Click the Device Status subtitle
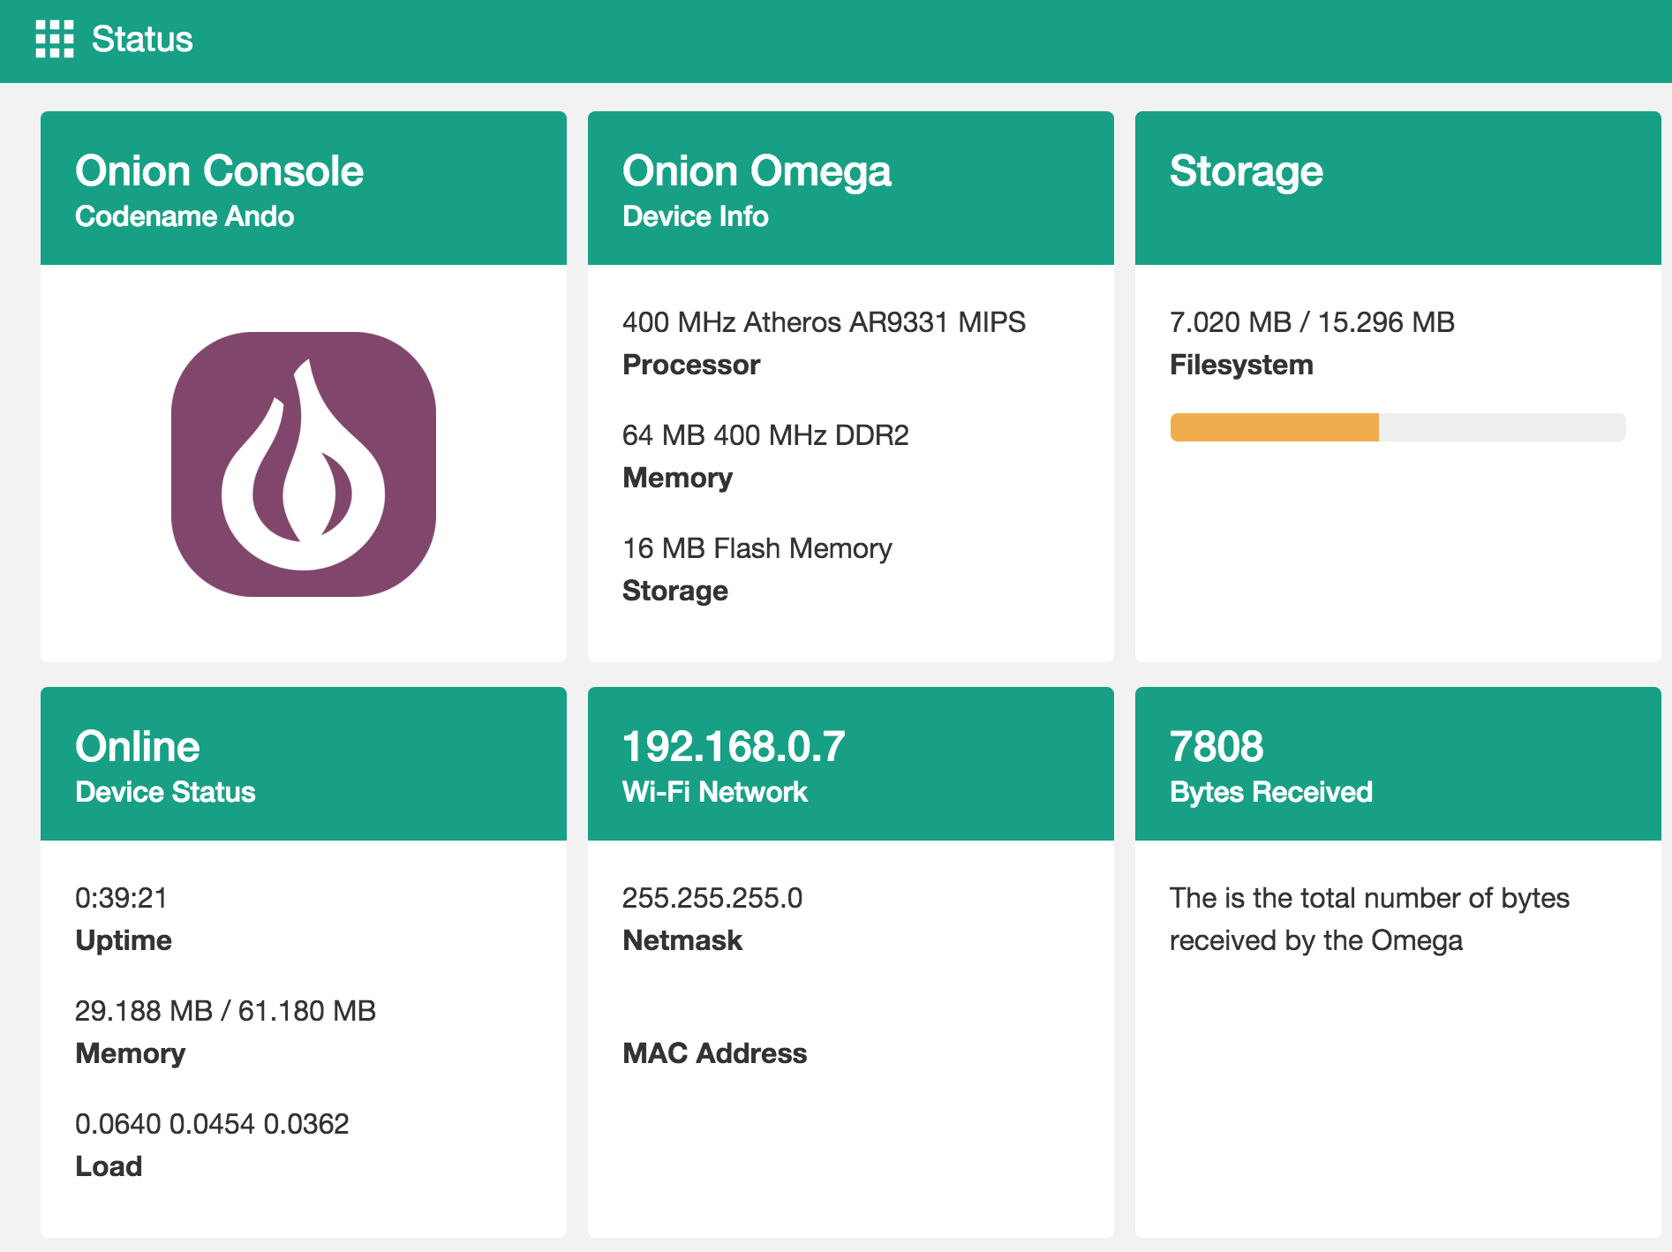 pyautogui.click(x=165, y=792)
